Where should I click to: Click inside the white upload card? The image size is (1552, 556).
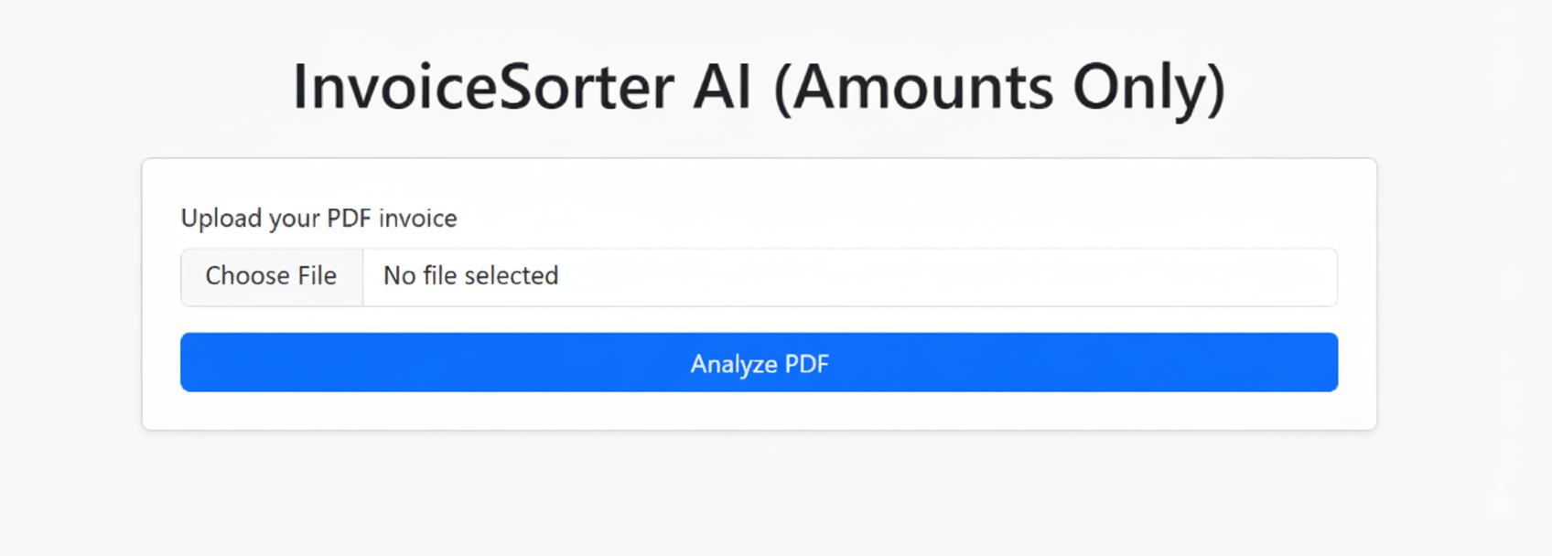pos(760,293)
